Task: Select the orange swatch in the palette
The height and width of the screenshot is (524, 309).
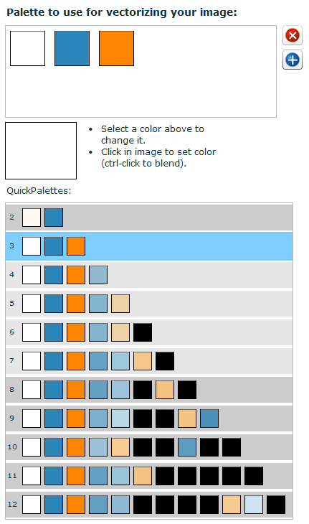Action: click(116, 49)
